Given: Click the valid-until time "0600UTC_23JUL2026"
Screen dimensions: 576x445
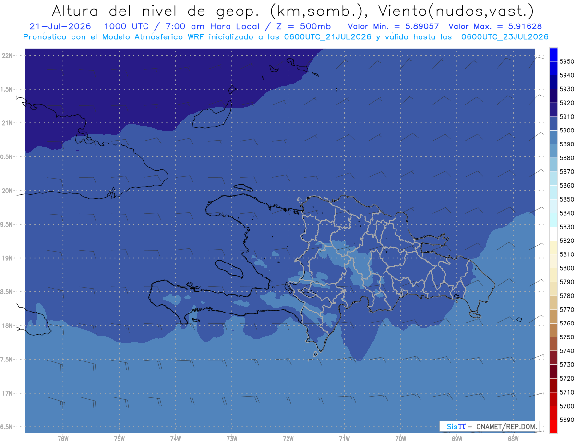Looking at the screenshot, I should coord(504,36).
